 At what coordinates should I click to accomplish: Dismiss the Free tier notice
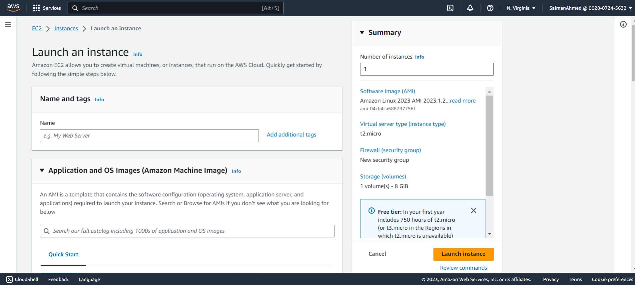[x=473, y=210]
